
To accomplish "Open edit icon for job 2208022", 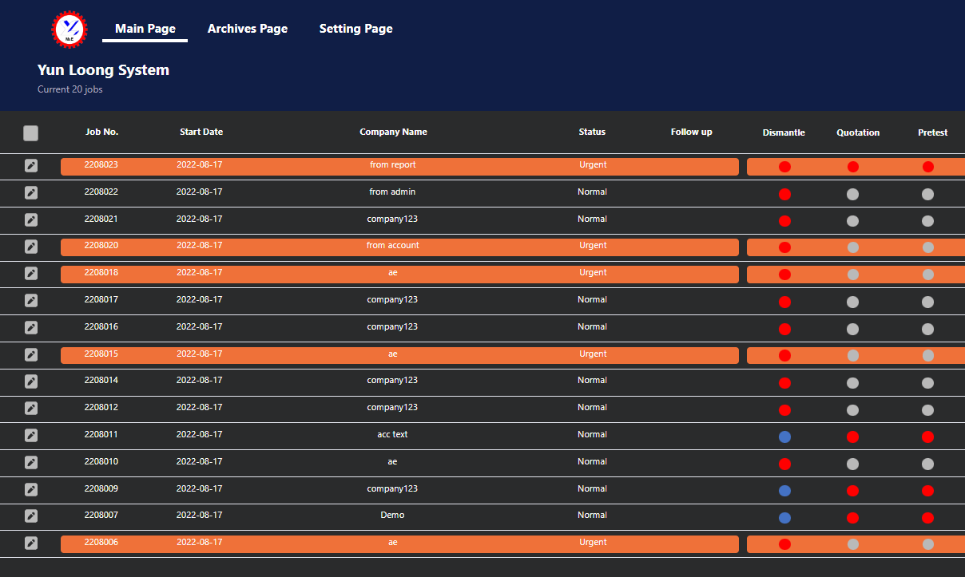I will (x=30, y=192).
